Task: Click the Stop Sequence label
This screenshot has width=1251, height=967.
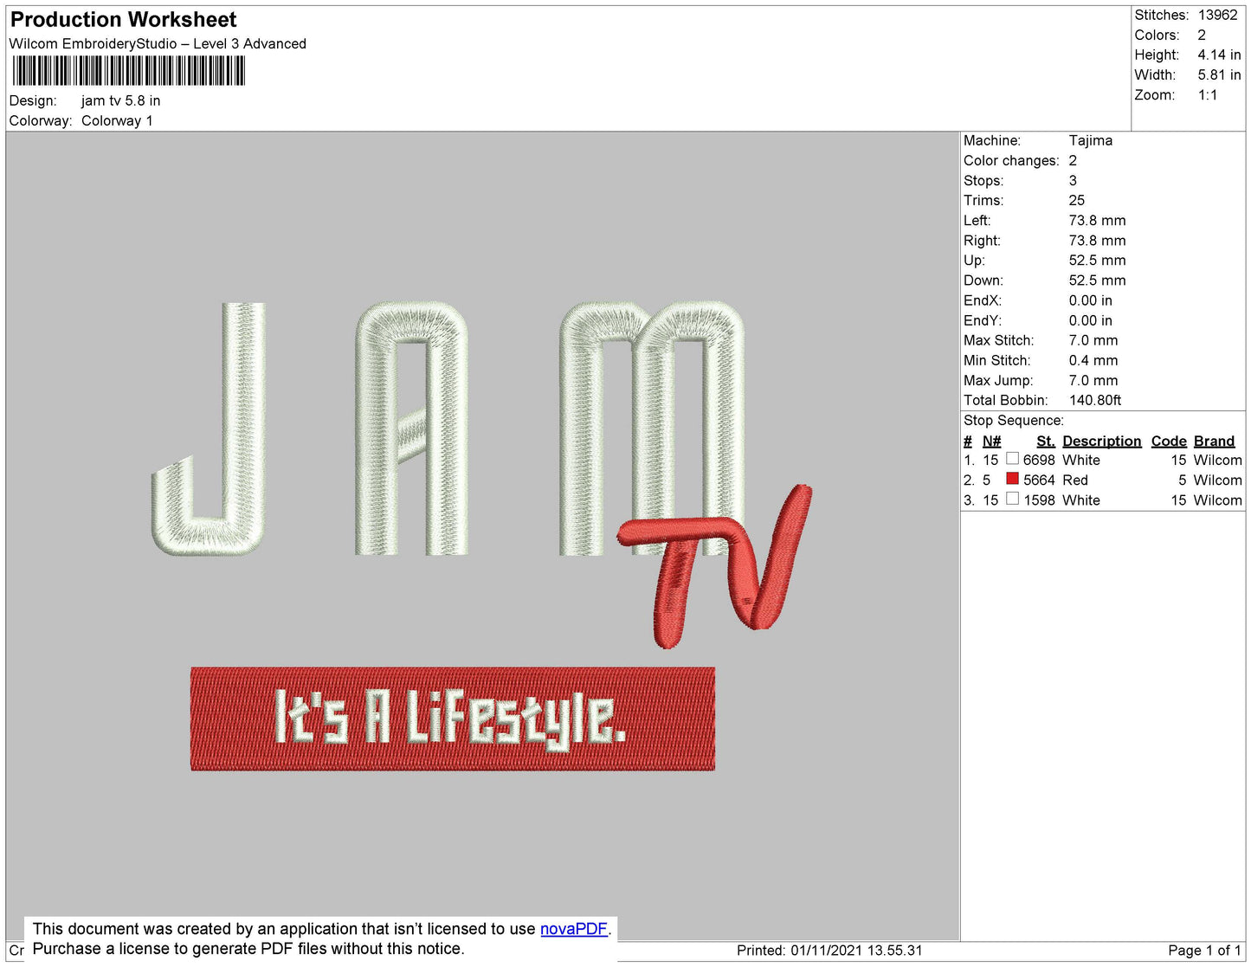Action: (1014, 420)
